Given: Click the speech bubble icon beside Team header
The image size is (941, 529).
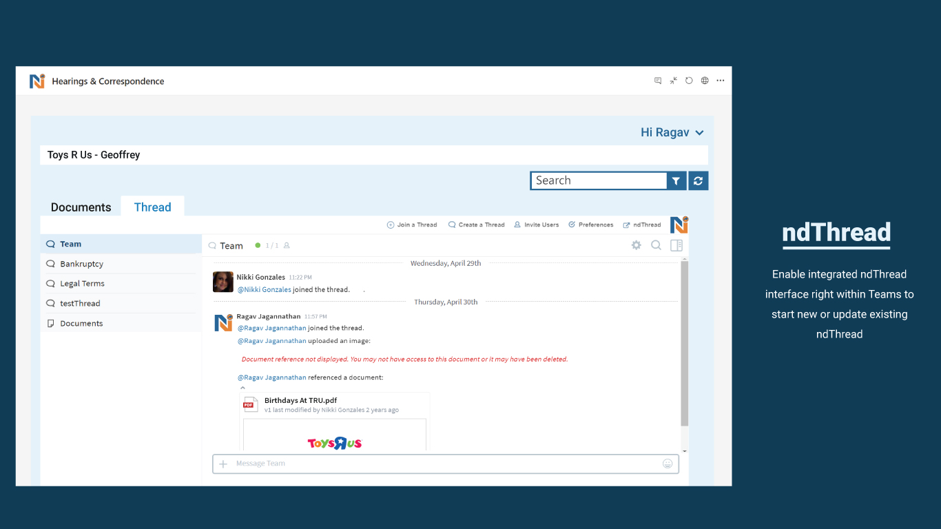Looking at the screenshot, I should (212, 246).
